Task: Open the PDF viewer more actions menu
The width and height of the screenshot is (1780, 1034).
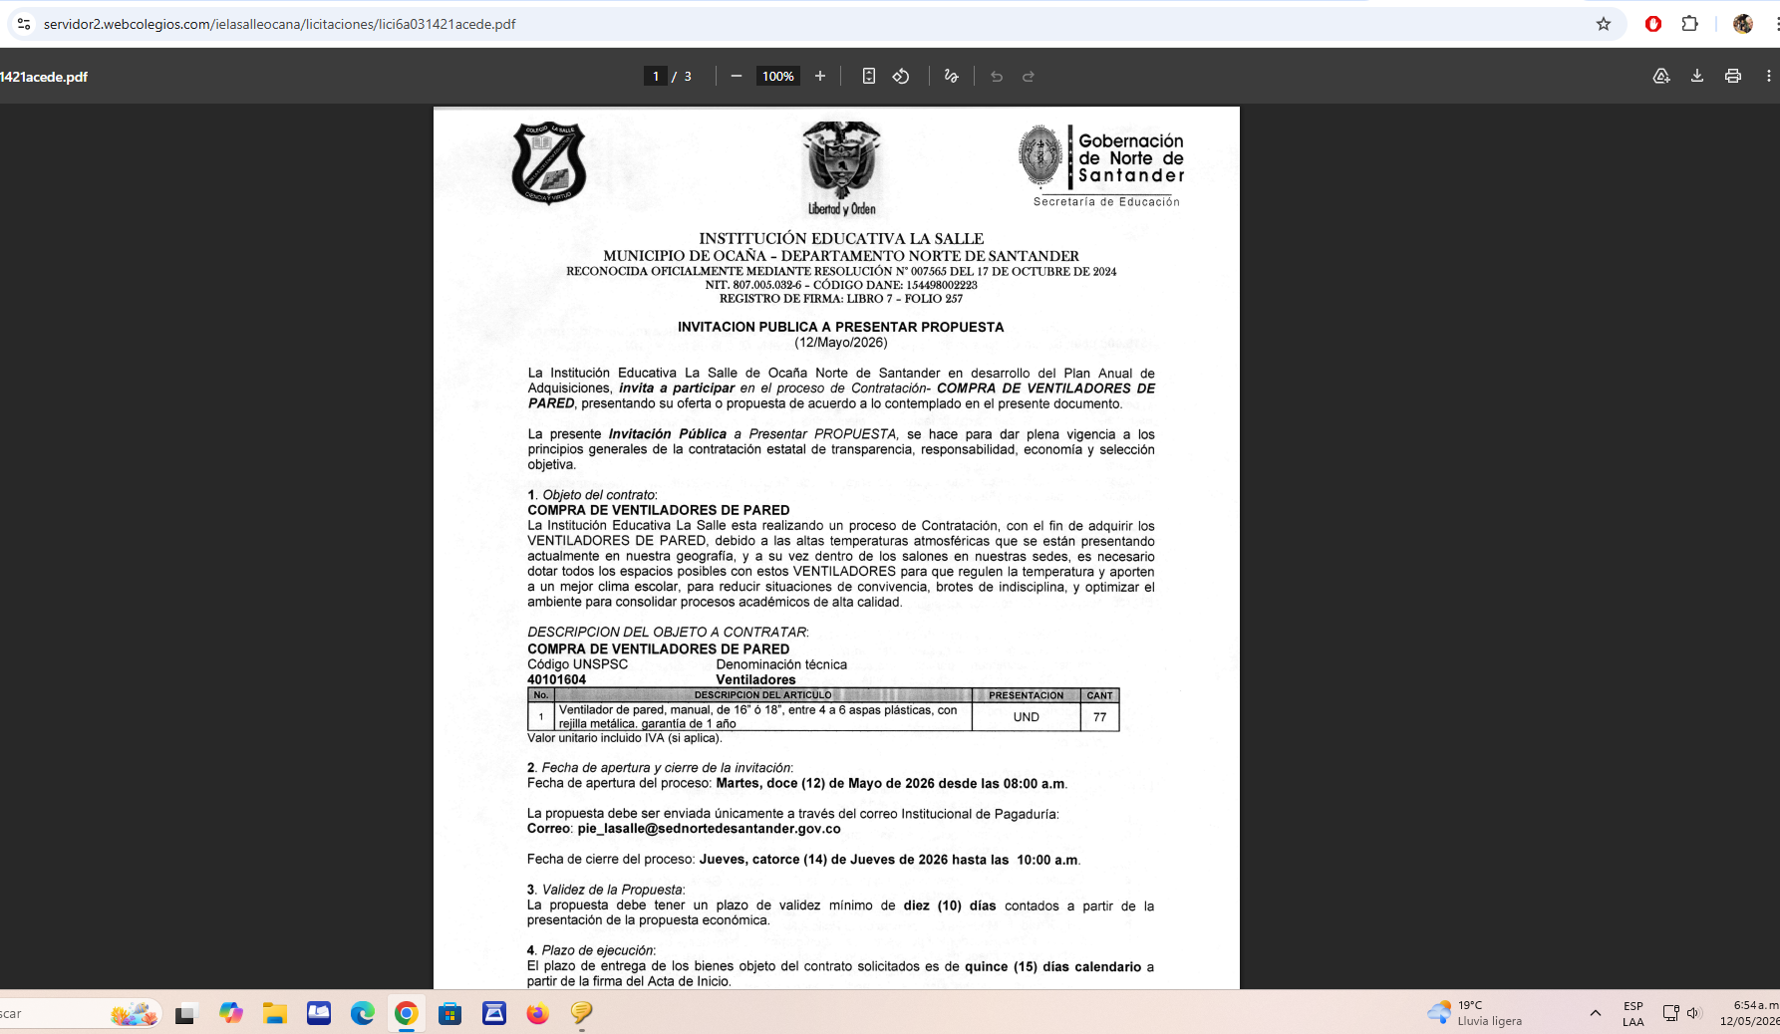Action: click(1769, 77)
